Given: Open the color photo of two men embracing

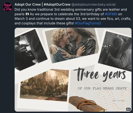Looking at the screenshot, I should pyautogui.click(x=72, y=45).
